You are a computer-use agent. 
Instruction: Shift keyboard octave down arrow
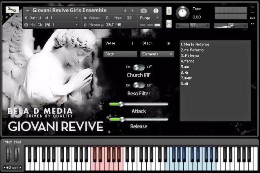(4, 168)
